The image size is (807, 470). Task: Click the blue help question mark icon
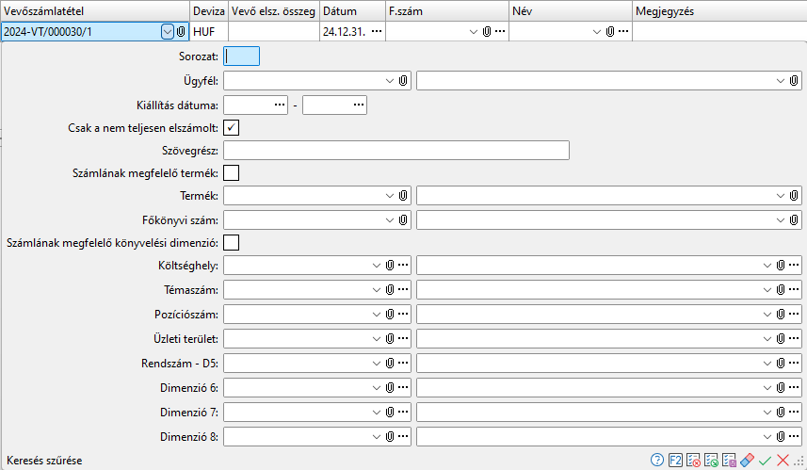coord(657,460)
